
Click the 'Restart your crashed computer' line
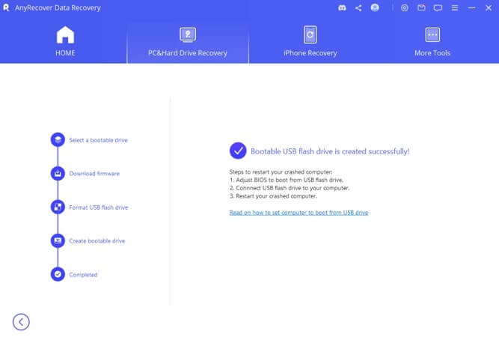(273, 196)
